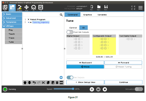The height and width of the screenshot is (101, 146).
Task: Check Configurable Output 0 checkbox
Action: click(102, 39)
